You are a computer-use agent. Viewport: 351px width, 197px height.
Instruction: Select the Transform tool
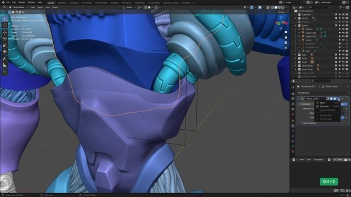[x=5, y=52]
